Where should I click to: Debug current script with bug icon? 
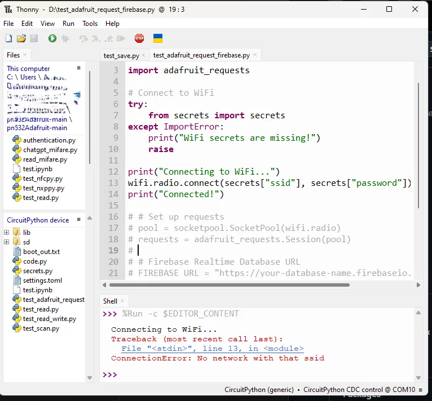pyautogui.click(x=65, y=38)
